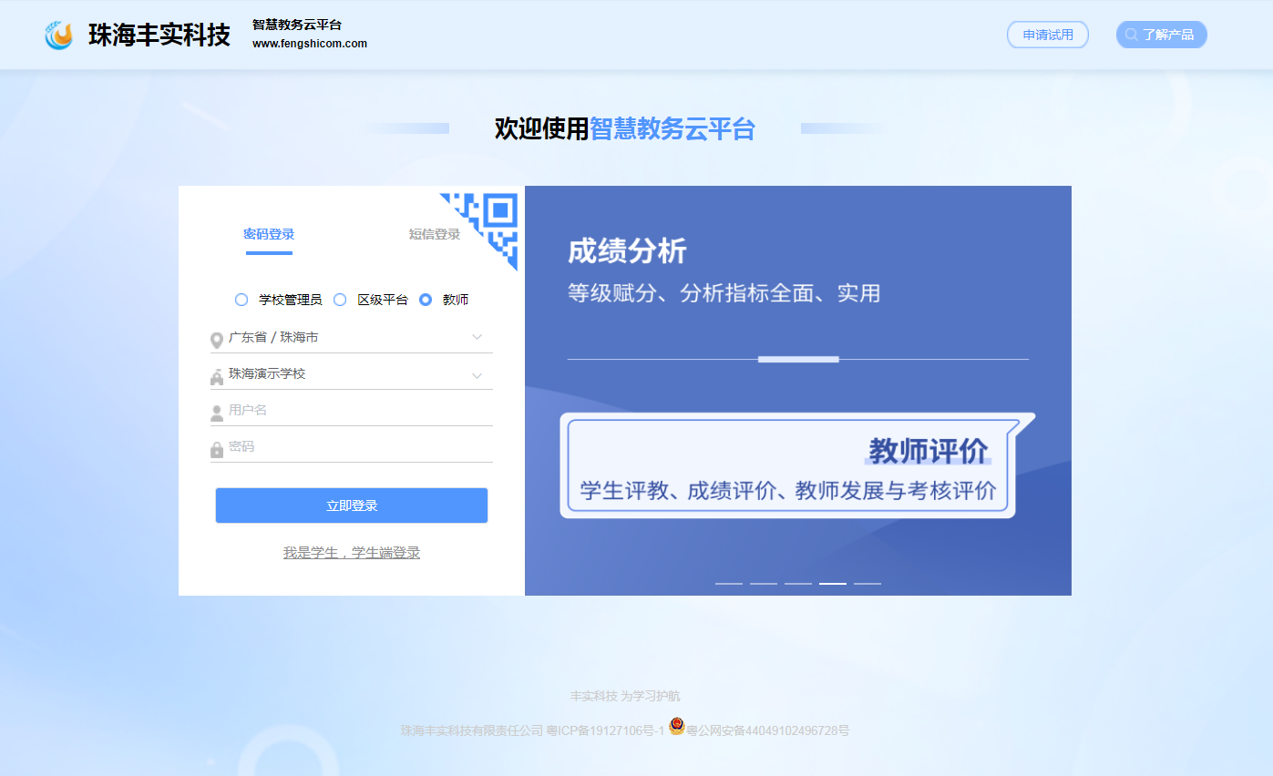Viewport: 1273px width, 776px height.
Task: Open the 我是学生，学生端登录 link
Action: click(352, 553)
